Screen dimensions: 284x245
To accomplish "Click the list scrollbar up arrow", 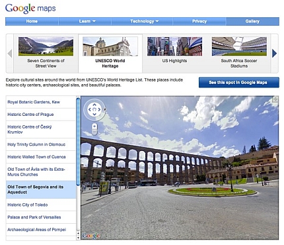I will 78,233.
